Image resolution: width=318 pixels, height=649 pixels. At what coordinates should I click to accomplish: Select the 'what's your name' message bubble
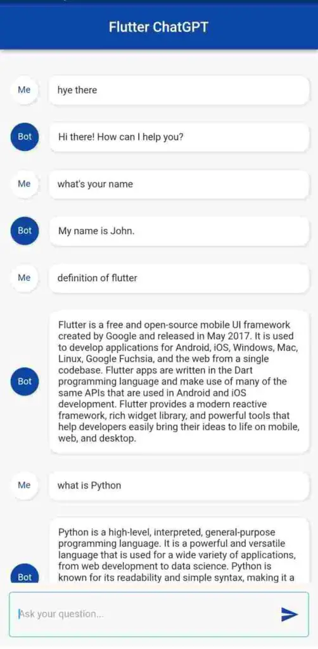[179, 184]
